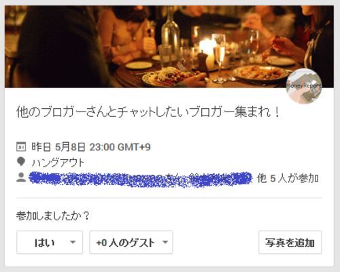Click the 参加しましたか？ prompt text

pyautogui.click(x=53, y=216)
